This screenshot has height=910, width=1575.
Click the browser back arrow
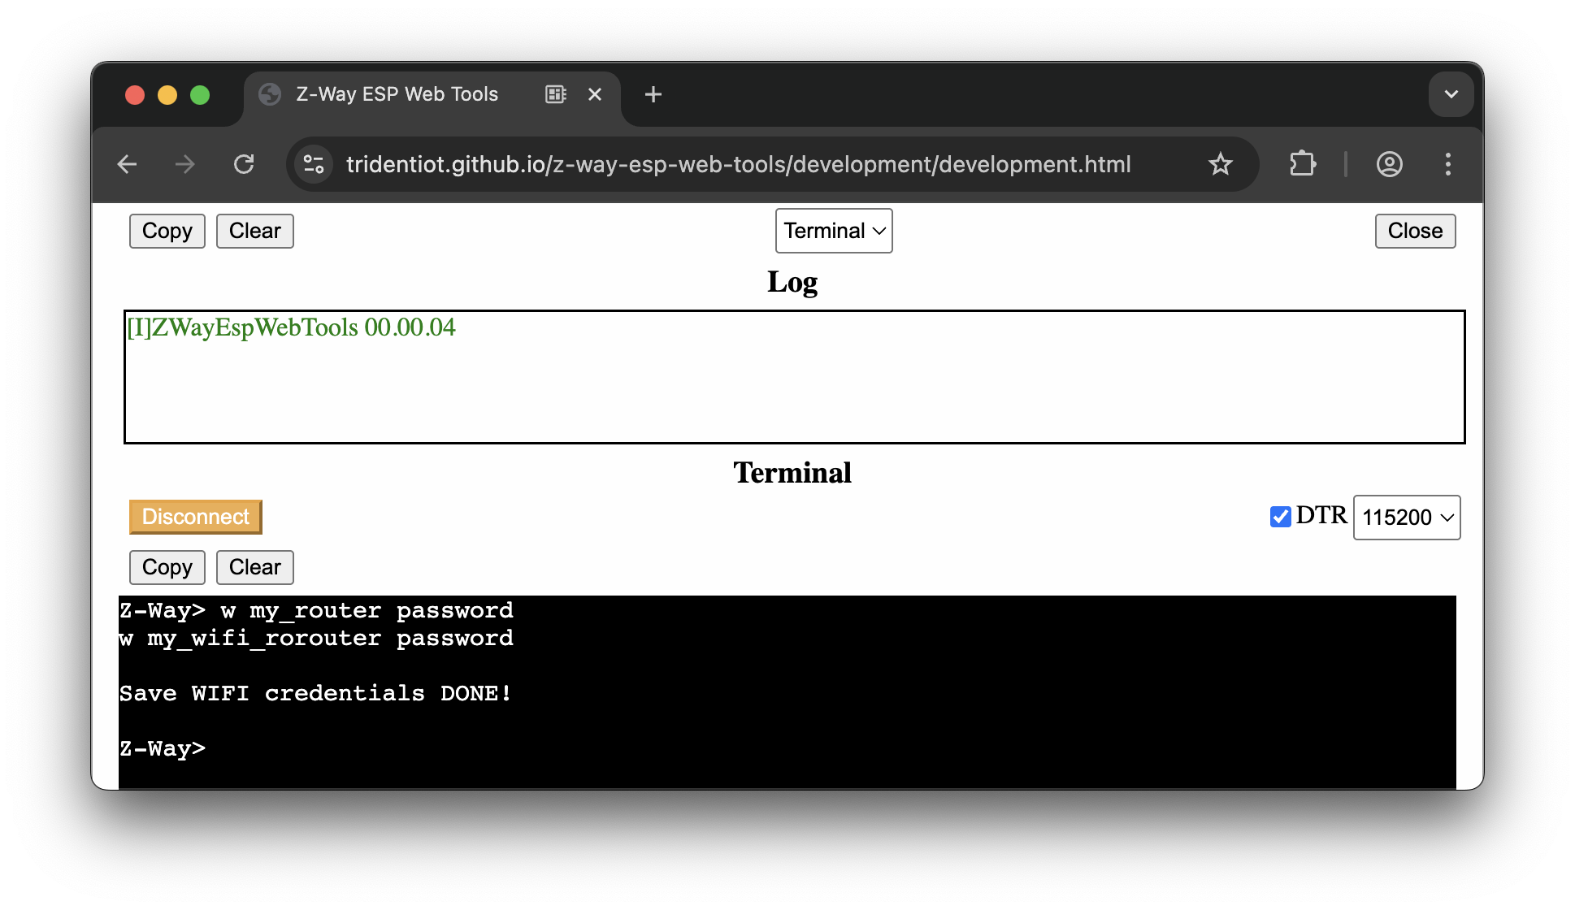point(128,165)
